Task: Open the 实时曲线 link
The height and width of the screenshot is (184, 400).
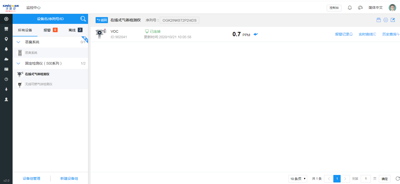Action: 367,34
